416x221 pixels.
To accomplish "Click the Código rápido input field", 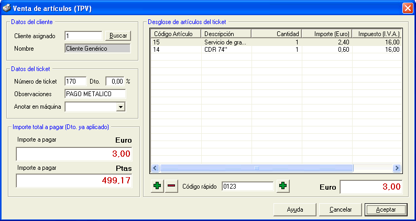I will 247,187.
